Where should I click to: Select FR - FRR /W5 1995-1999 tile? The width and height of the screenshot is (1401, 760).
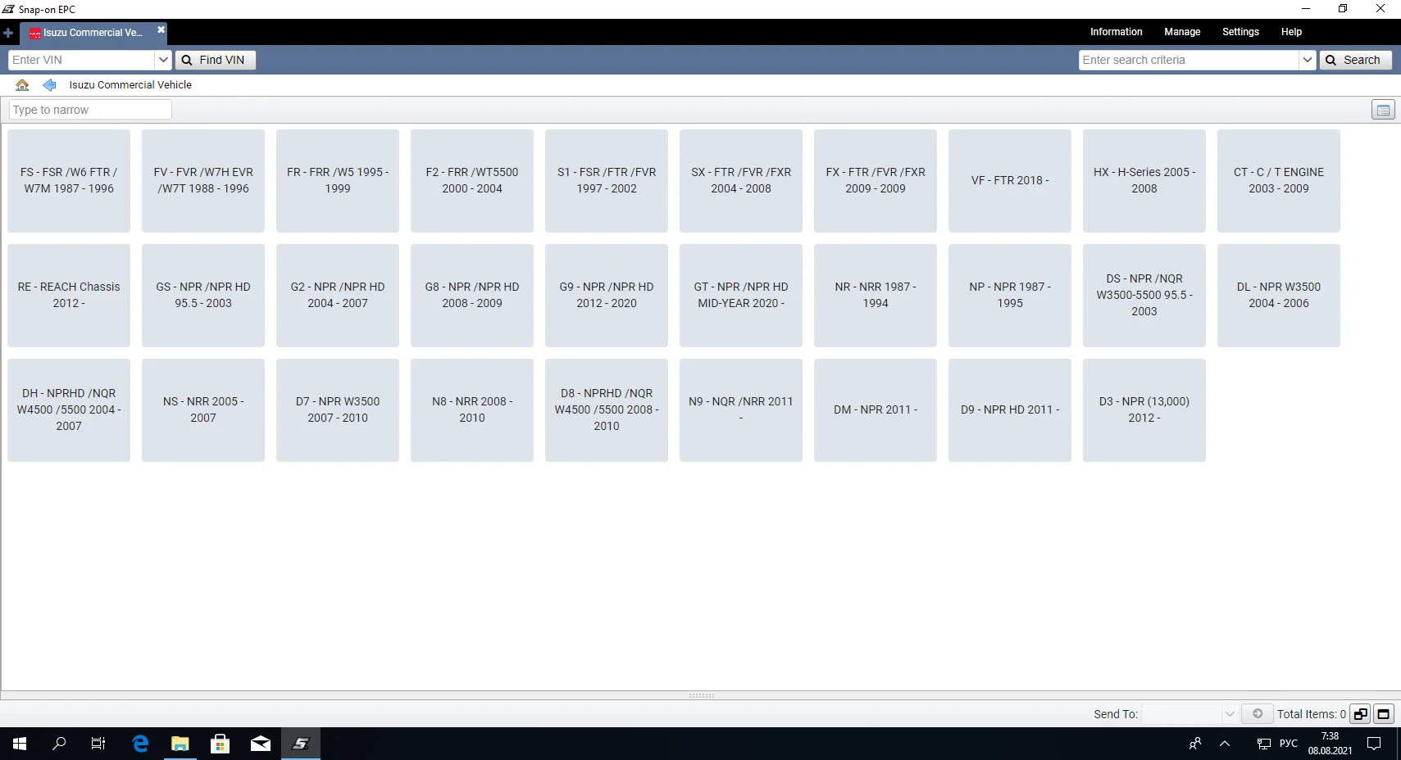click(x=338, y=181)
